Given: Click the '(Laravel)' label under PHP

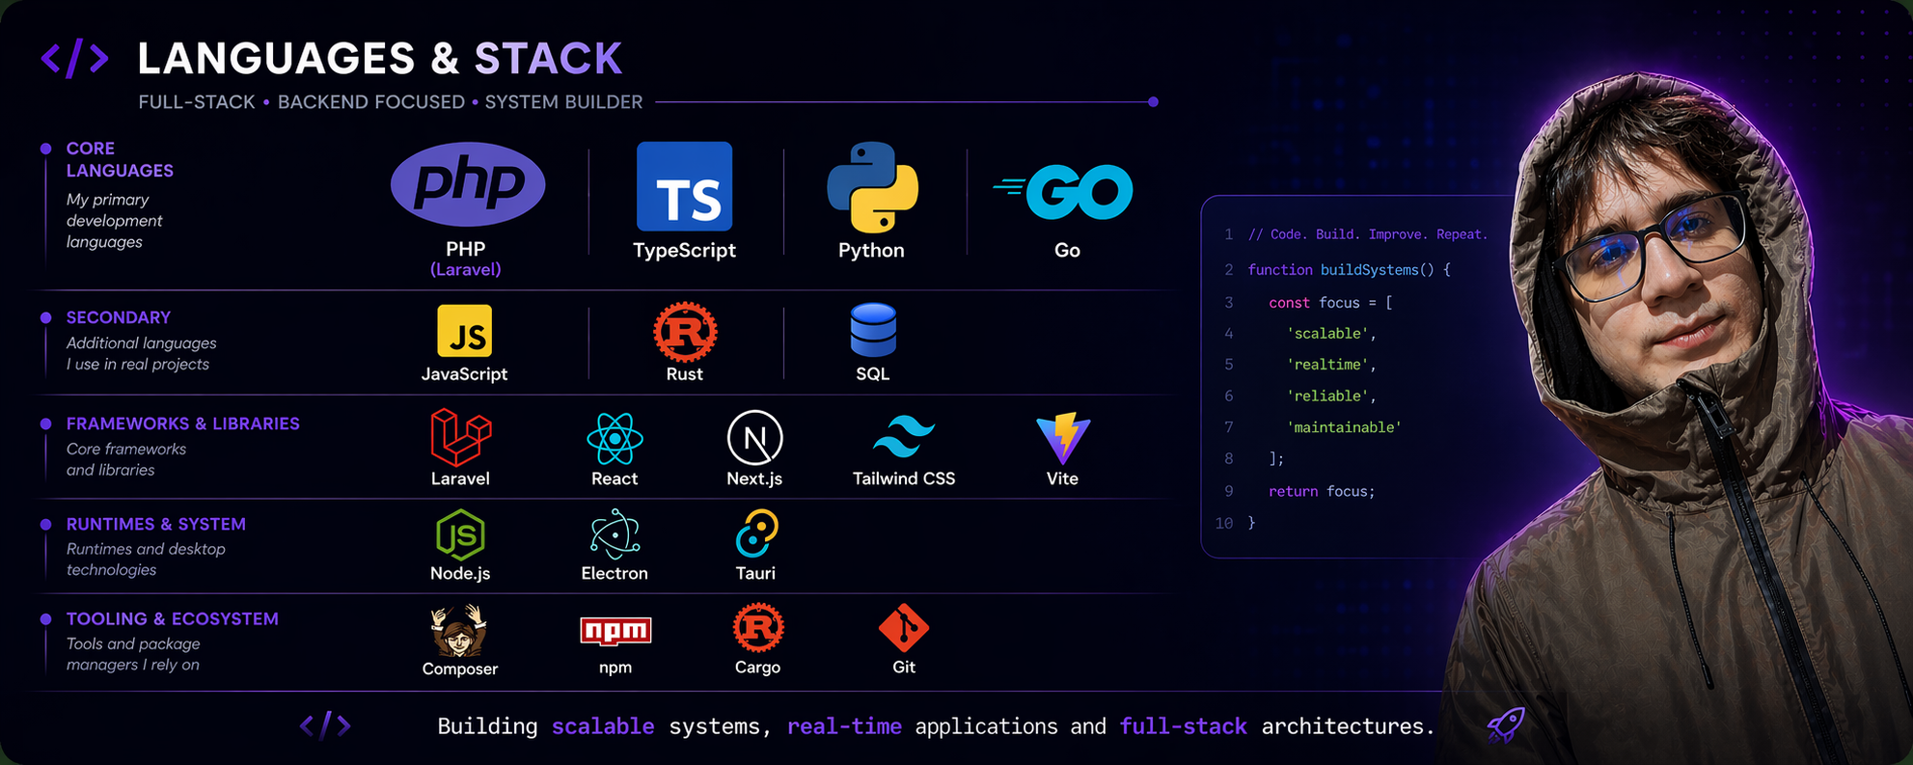Looking at the screenshot, I should [465, 270].
